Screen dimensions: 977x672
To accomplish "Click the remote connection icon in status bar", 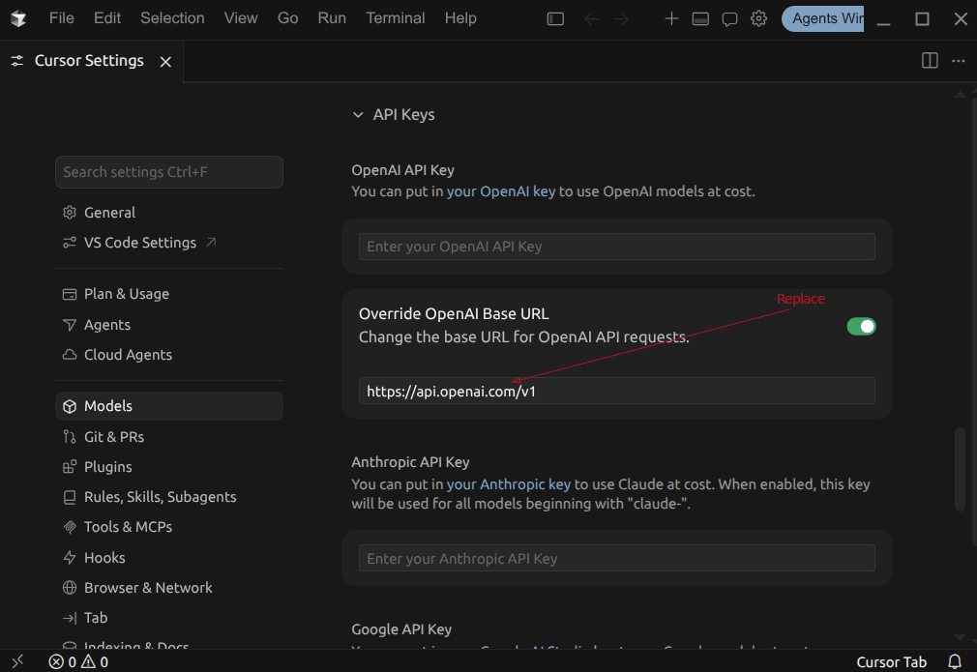I will pos(17,661).
